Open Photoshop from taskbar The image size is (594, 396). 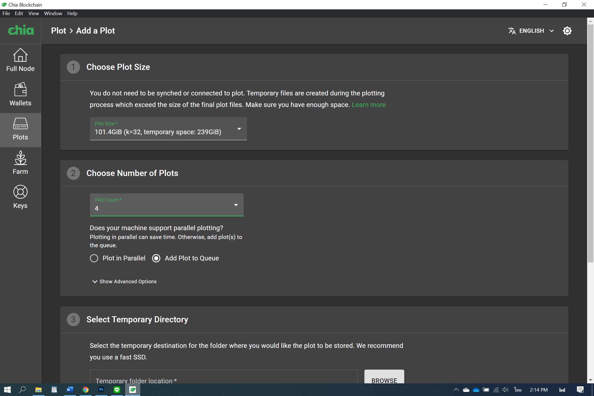(x=101, y=390)
